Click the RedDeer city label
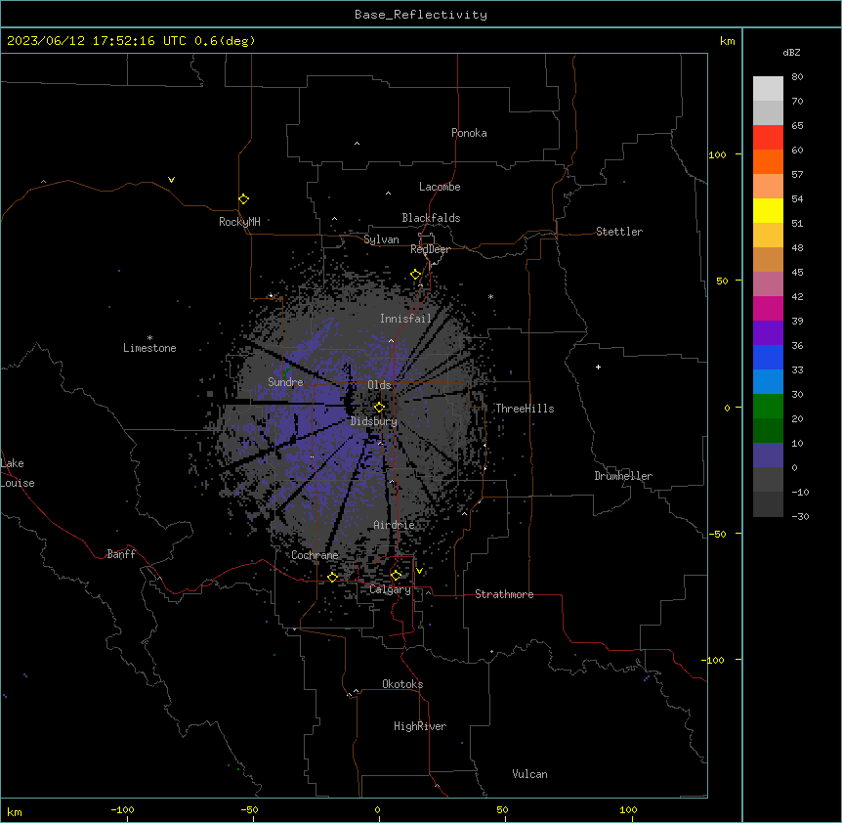 point(430,249)
